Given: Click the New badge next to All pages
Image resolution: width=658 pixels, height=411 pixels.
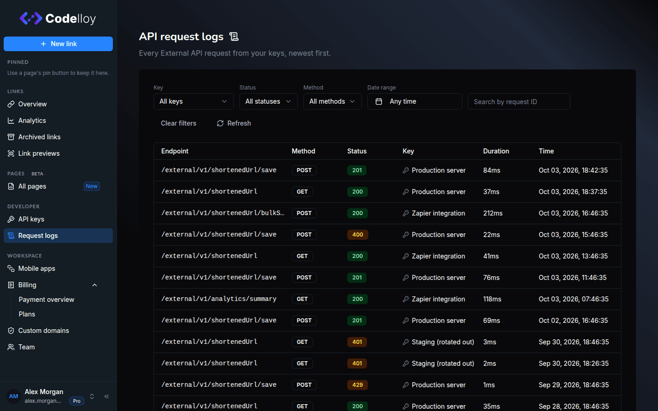Looking at the screenshot, I should (92, 186).
